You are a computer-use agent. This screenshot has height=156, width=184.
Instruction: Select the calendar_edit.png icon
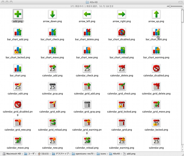[x=18, y=86]
